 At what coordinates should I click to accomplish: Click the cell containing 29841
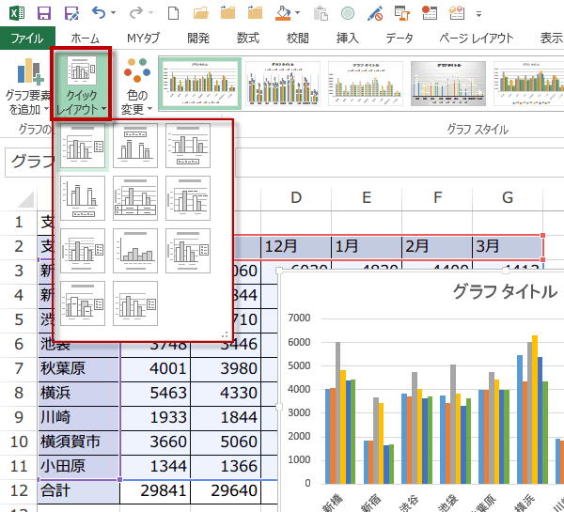(x=155, y=490)
